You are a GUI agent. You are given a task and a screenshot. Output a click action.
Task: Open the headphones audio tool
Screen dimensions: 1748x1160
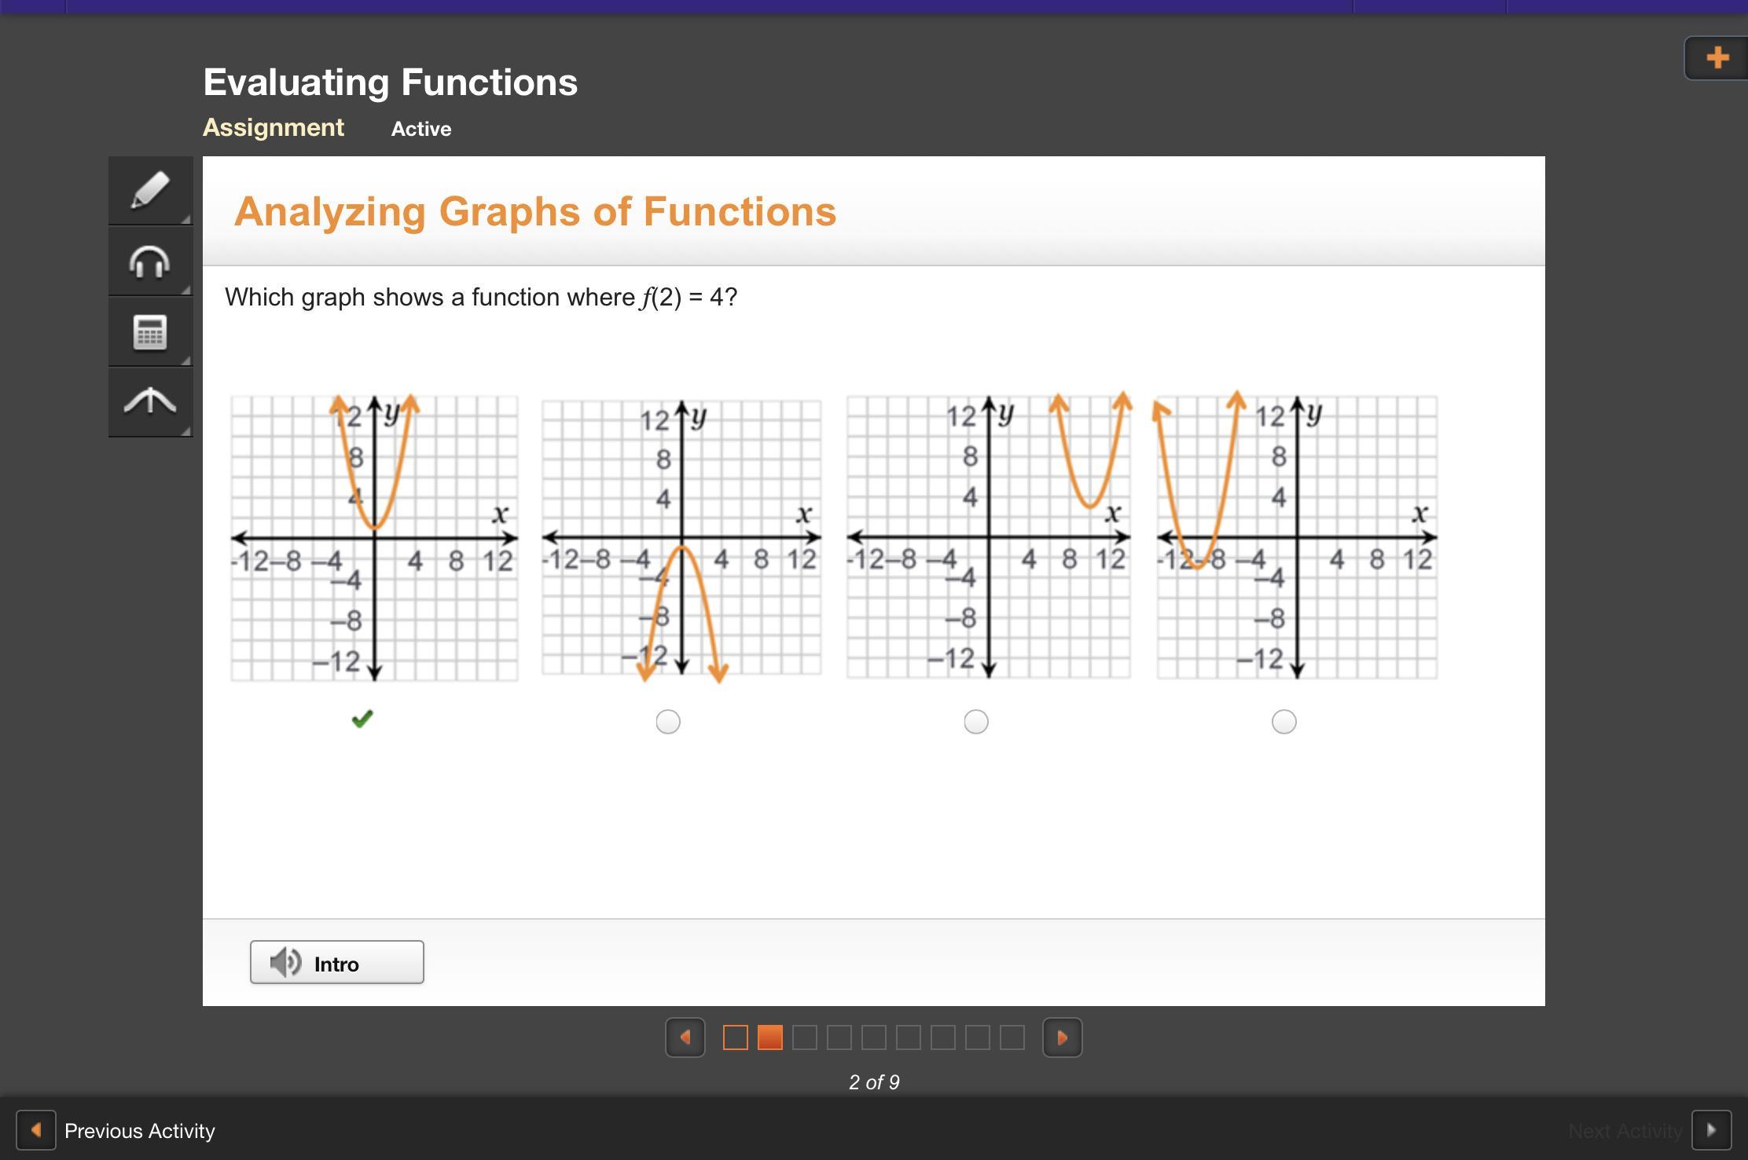pyautogui.click(x=150, y=262)
